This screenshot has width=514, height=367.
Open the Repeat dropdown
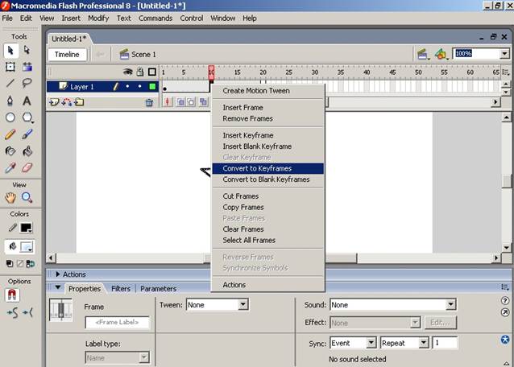[424, 343]
